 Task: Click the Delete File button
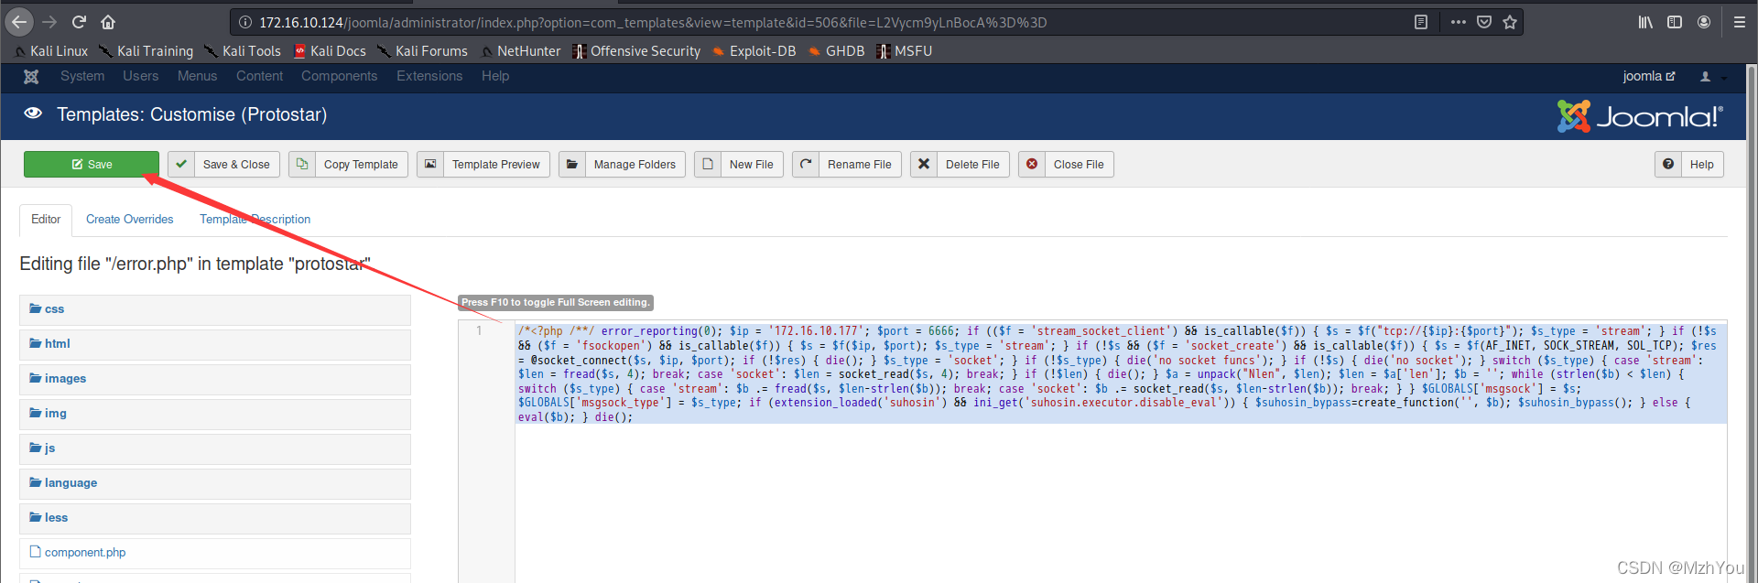(960, 165)
